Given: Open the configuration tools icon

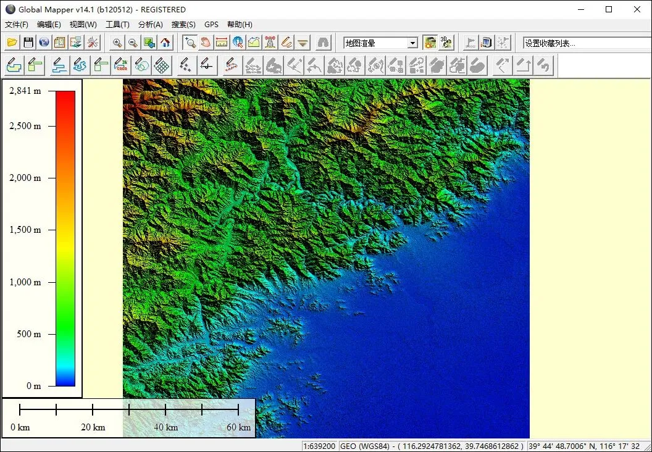Looking at the screenshot, I should click(x=92, y=43).
